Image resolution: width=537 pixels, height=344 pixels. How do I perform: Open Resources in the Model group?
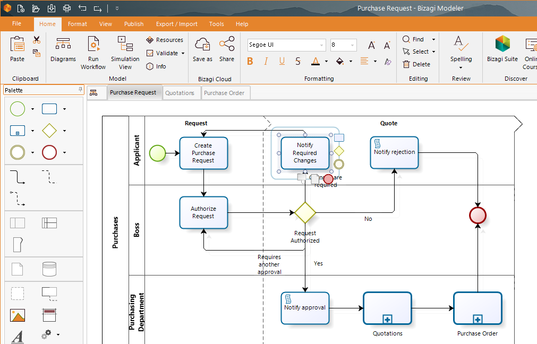(x=165, y=40)
